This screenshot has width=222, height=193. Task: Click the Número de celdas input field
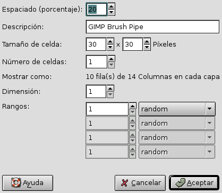(97, 62)
